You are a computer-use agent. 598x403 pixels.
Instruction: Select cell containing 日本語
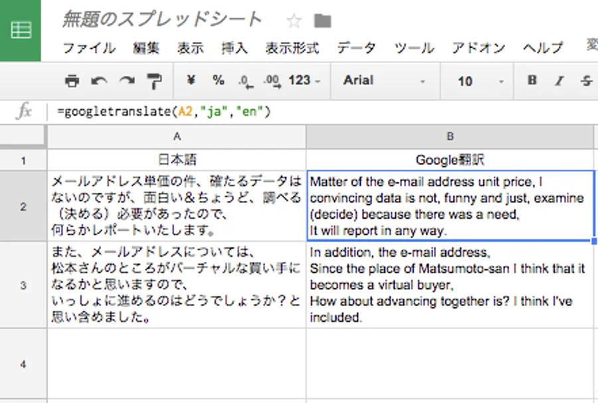[x=177, y=160]
